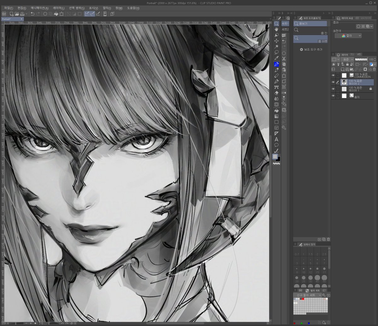
Task: Open the 레이어(L) menu
Action: coord(59,8)
